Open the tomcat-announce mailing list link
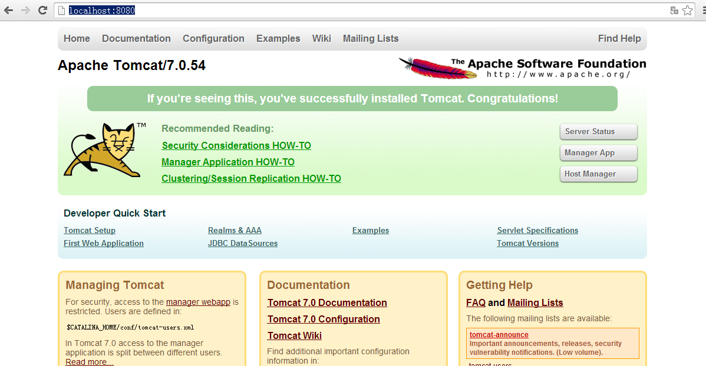 499,335
